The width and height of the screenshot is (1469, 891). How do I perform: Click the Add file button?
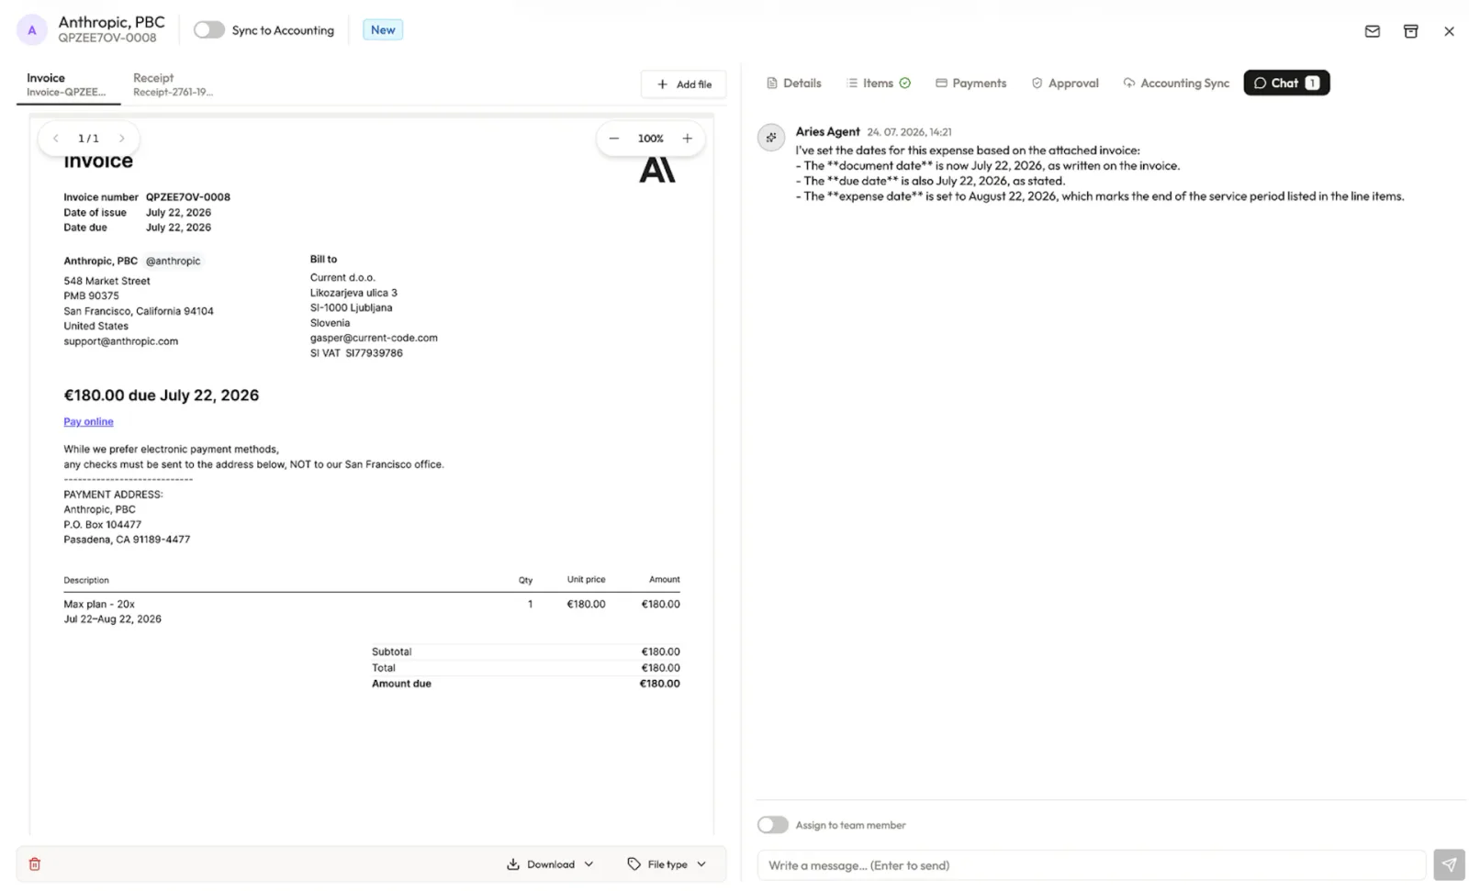[683, 84]
